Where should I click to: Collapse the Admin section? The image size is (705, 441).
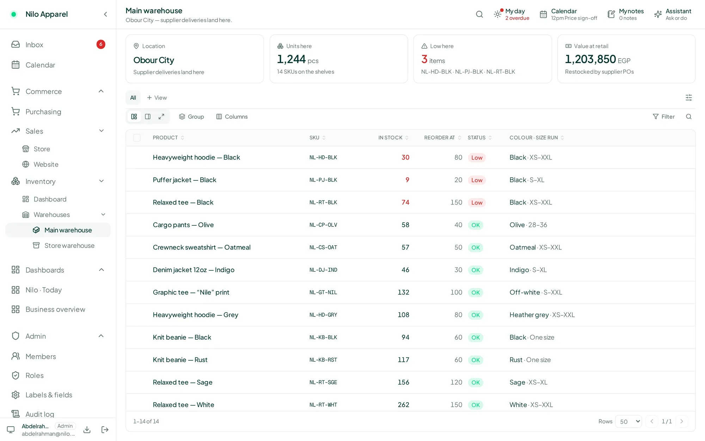click(101, 336)
